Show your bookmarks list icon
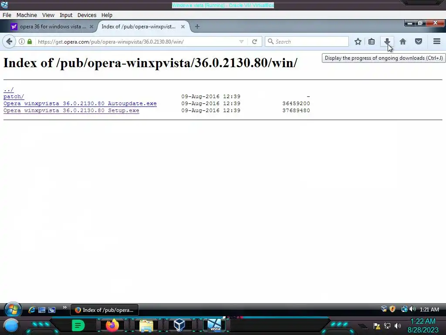The image size is (446, 335). coord(372,41)
